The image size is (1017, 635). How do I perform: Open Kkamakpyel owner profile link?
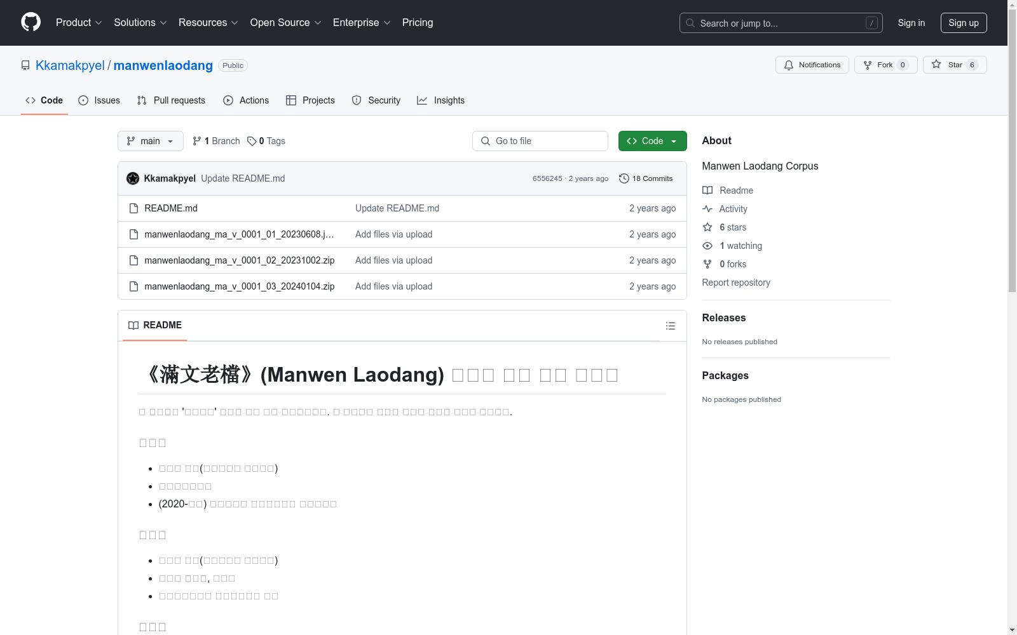70,65
